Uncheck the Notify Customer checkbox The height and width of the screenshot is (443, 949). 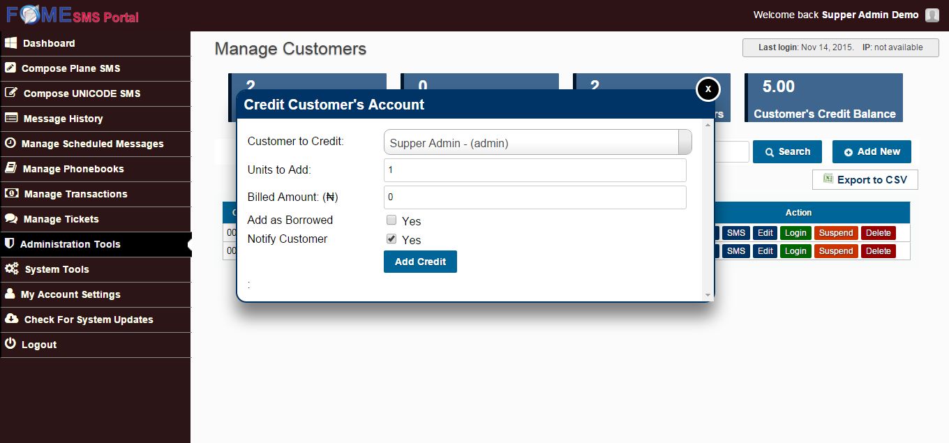pyautogui.click(x=391, y=239)
